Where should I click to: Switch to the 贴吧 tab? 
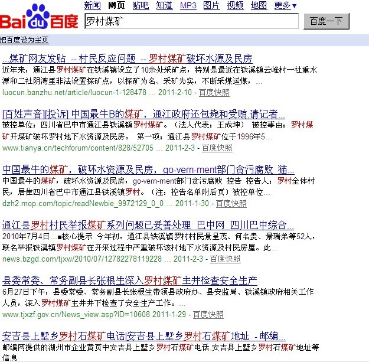141,5
